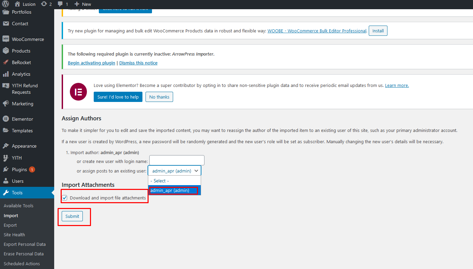Click Sure! I'd love to help
The image size is (473, 269).
(x=118, y=97)
